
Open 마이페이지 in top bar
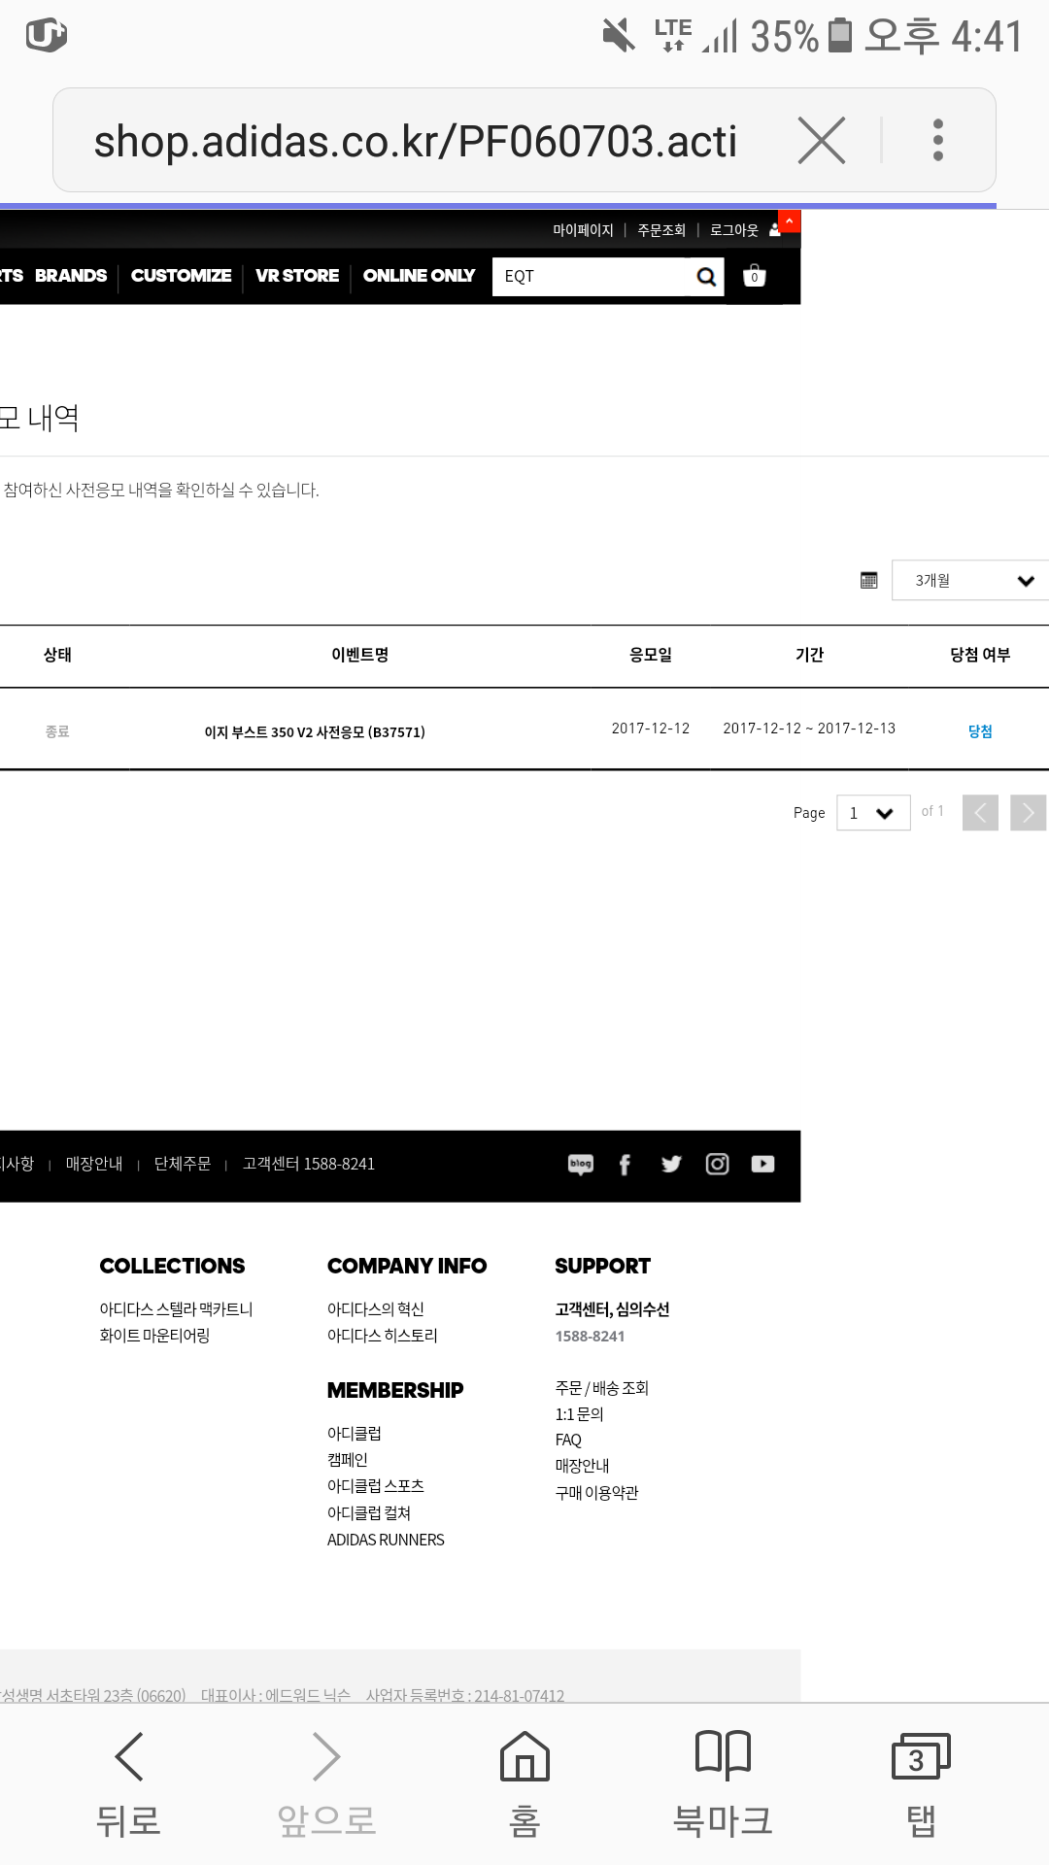click(583, 230)
